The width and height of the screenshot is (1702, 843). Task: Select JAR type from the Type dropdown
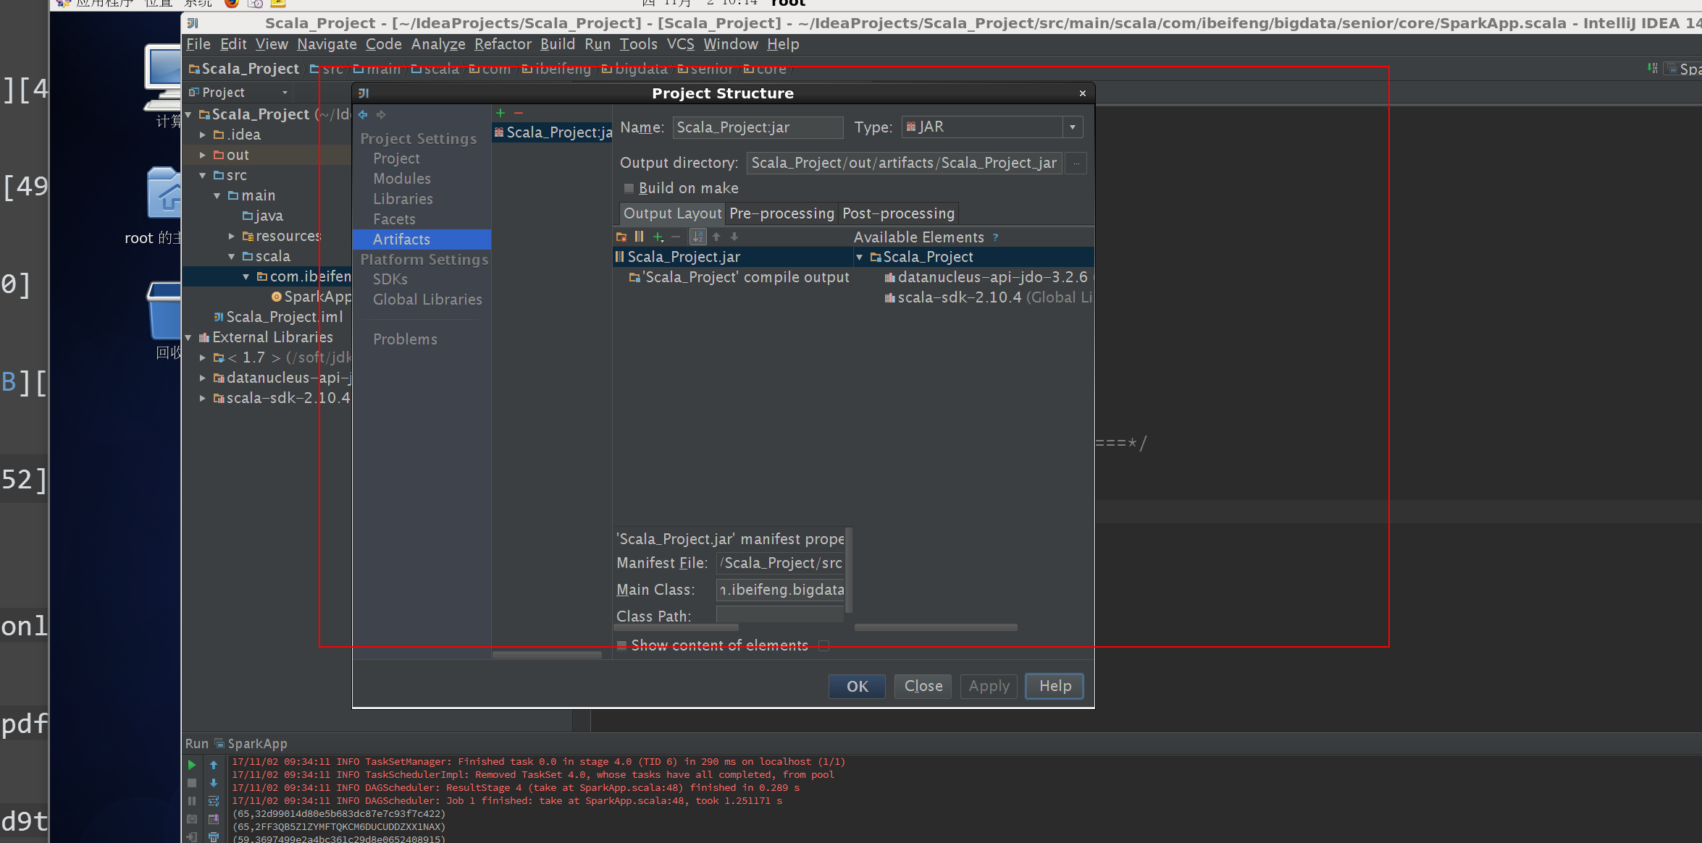point(984,127)
